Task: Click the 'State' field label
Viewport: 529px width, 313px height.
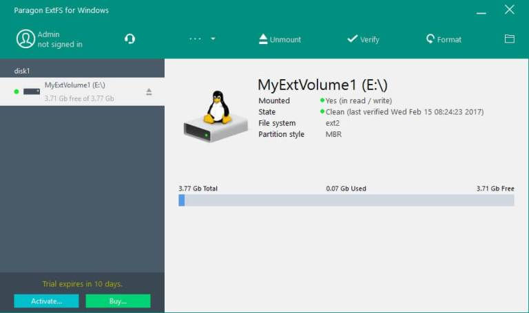Action: click(x=267, y=112)
